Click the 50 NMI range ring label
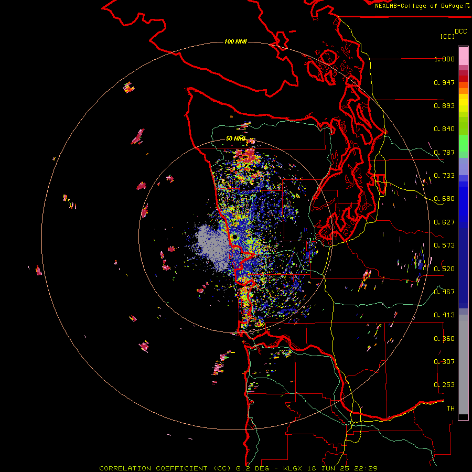 coord(236,138)
